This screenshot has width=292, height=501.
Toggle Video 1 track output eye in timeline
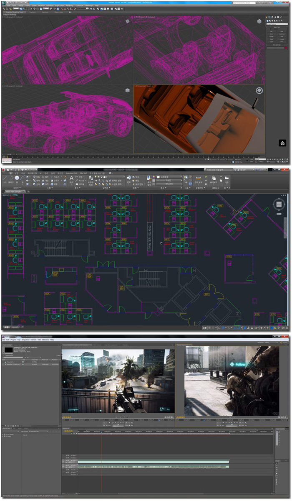point(67,460)
